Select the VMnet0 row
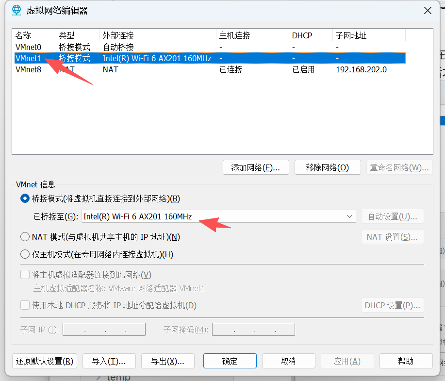The height and width of the screenshot is (381, 445). 210,47
